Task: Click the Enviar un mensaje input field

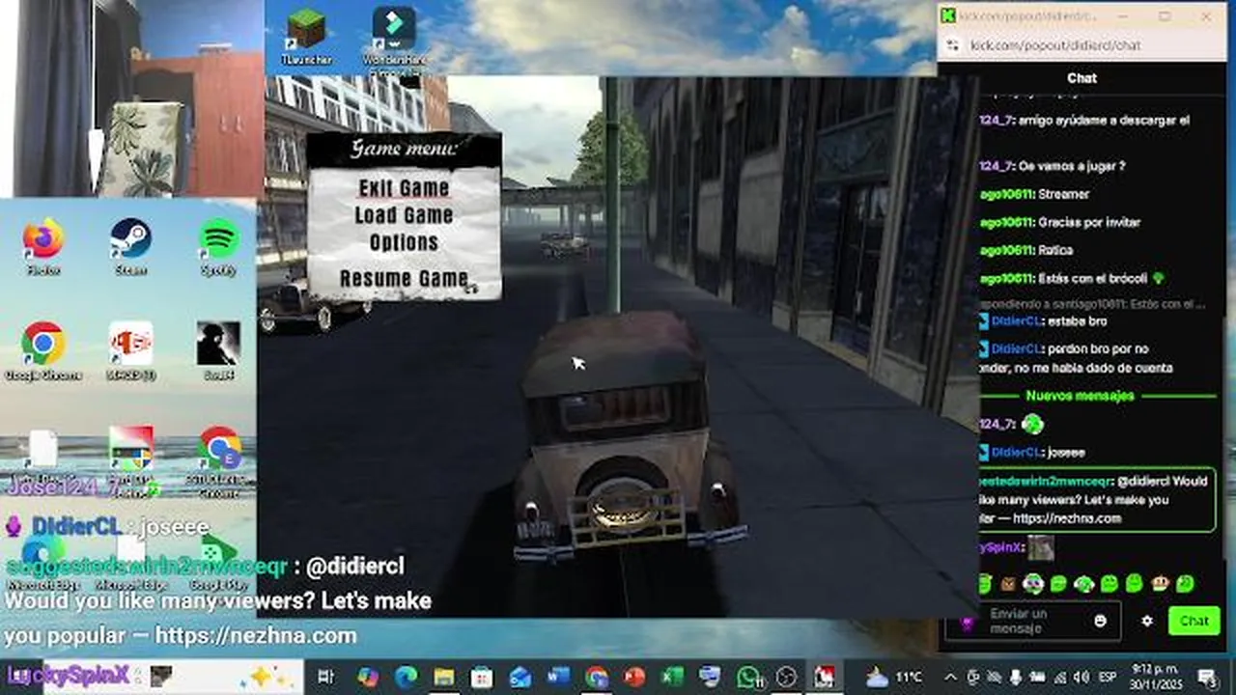Action: tap(1031, 621)
